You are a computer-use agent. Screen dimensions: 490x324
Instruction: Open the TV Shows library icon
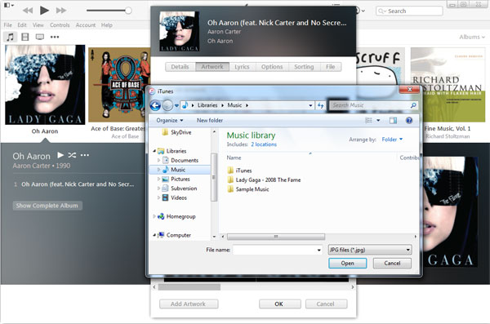[x=40, y=37]
